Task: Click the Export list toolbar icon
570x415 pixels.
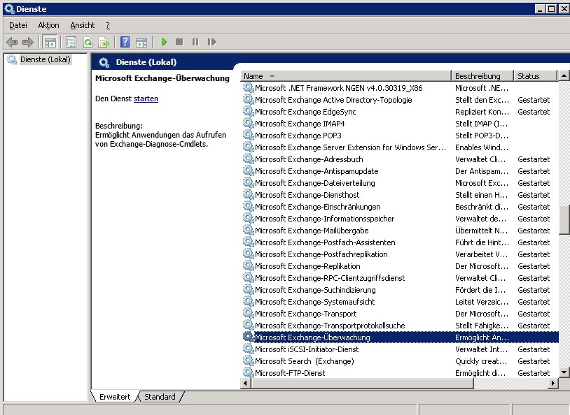Action: pos(104,43)
